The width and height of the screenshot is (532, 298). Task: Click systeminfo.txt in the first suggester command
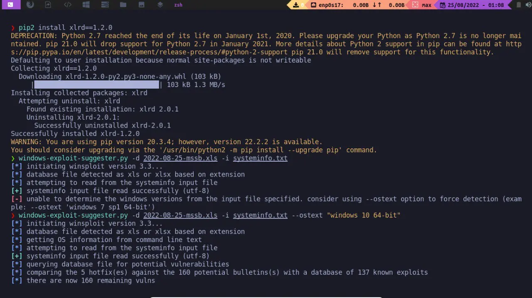coord(260,158)
